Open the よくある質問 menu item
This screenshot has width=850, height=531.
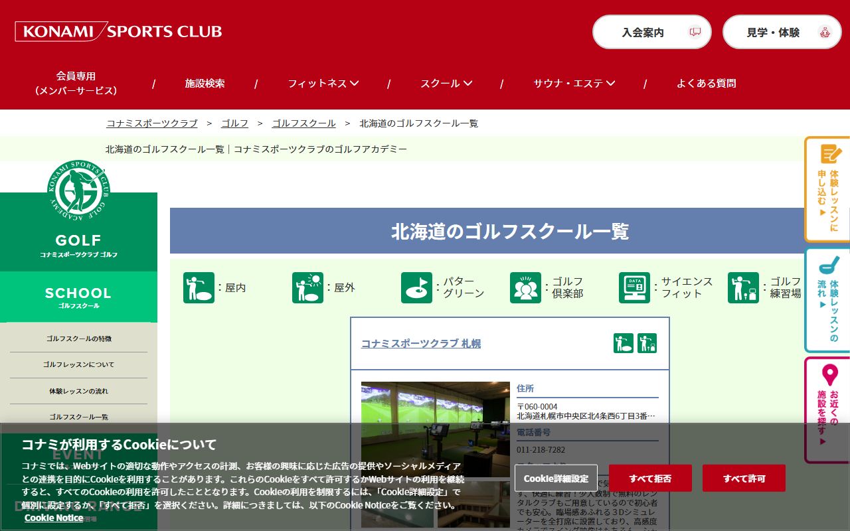point(706,84)
